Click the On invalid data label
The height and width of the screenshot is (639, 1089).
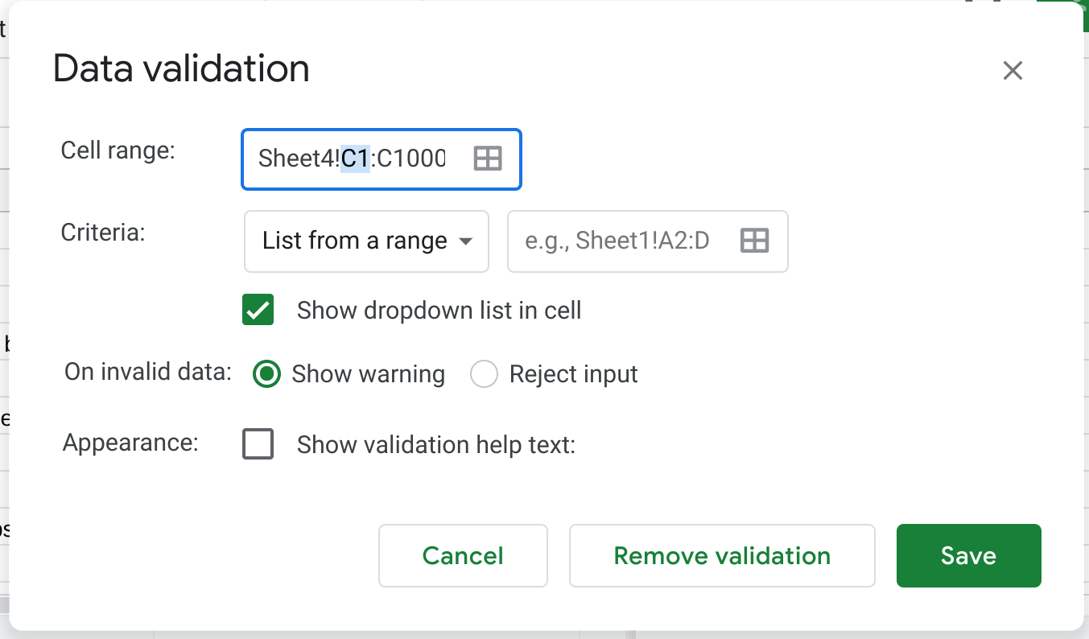pos(148,372)
